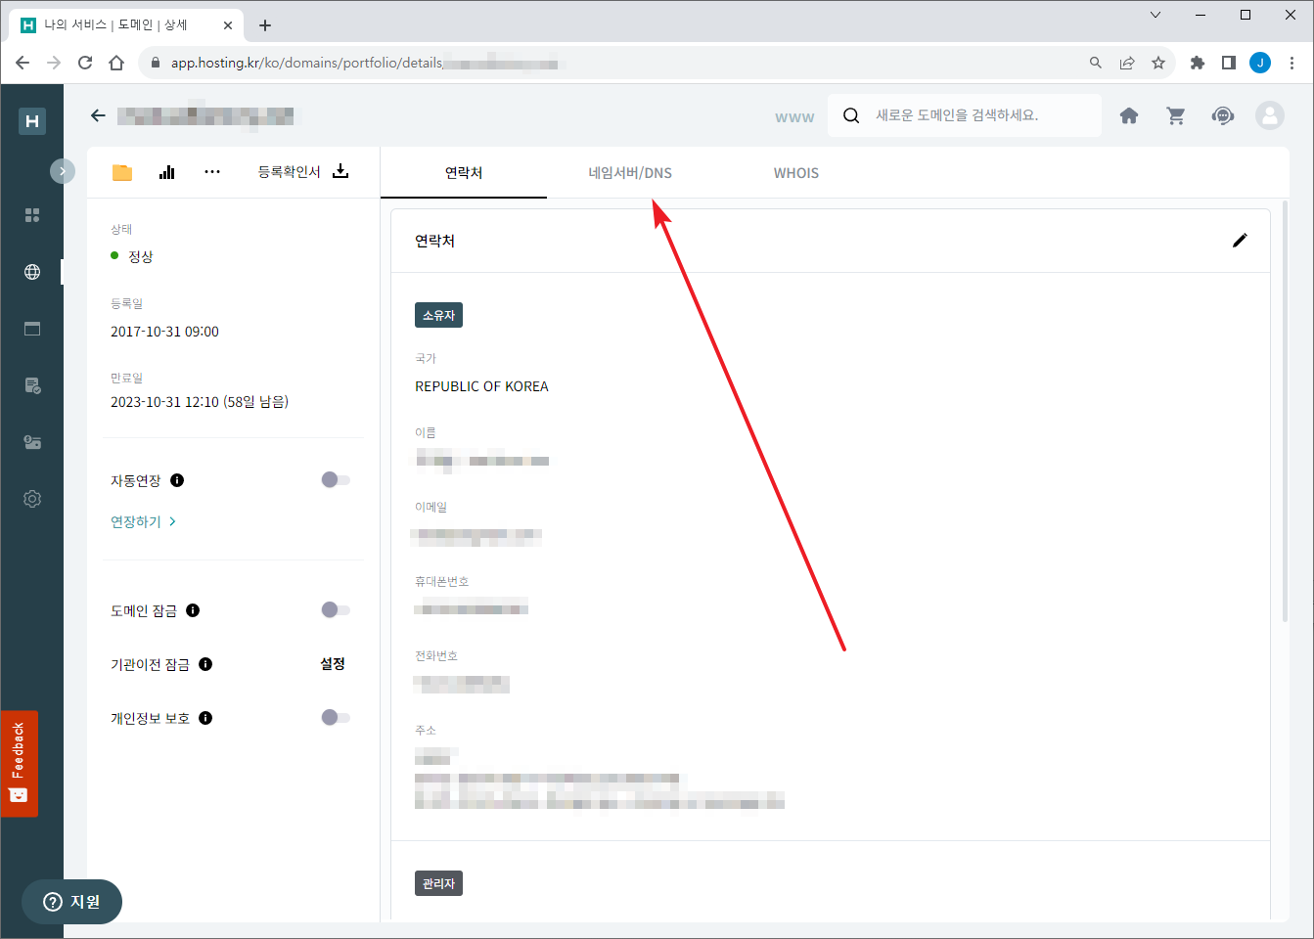1314x939 pixels.
Task: Click the 소유자 badge
Action: [438, 315]
